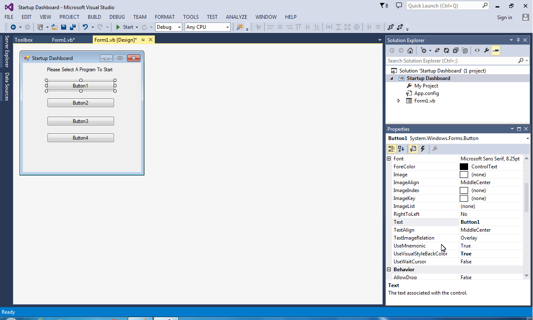Viewport: 533px width, 320px height.
Task: Select Button2 on the form designer
Action: coord(80,103)
